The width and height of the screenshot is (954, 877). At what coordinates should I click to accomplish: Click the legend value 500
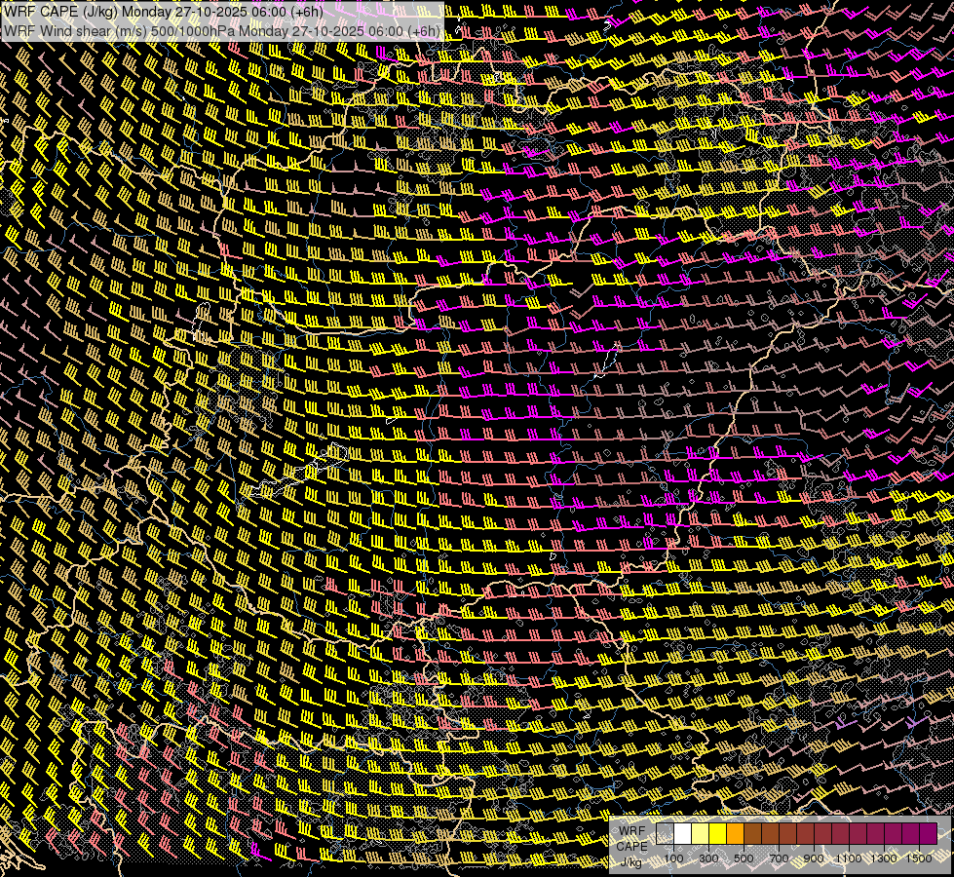tap(744, 858)
